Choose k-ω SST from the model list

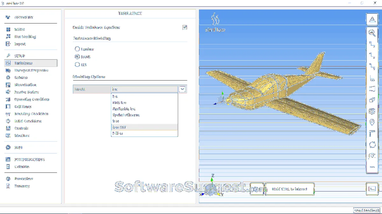tap(145, 127)
